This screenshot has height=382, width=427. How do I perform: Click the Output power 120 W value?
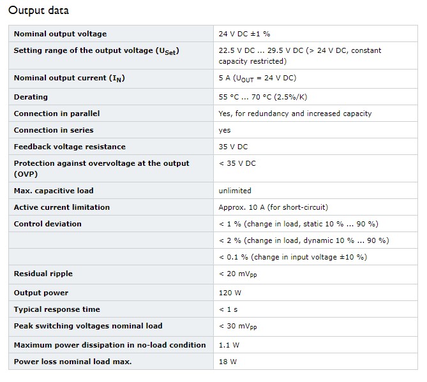(x=230, y=293)
